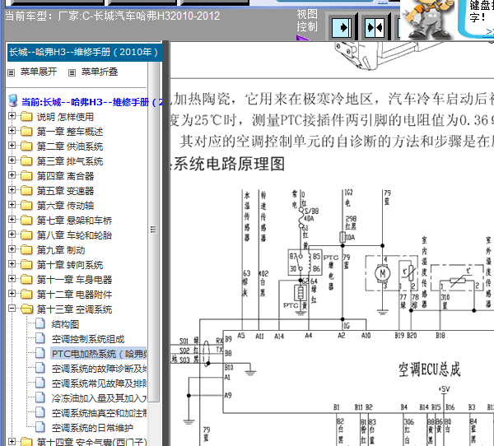The width and height of the screenshot is (494, 446).
Task: Click the 菜单展开 expand-menu icon
Action: [x=12, y=72]
